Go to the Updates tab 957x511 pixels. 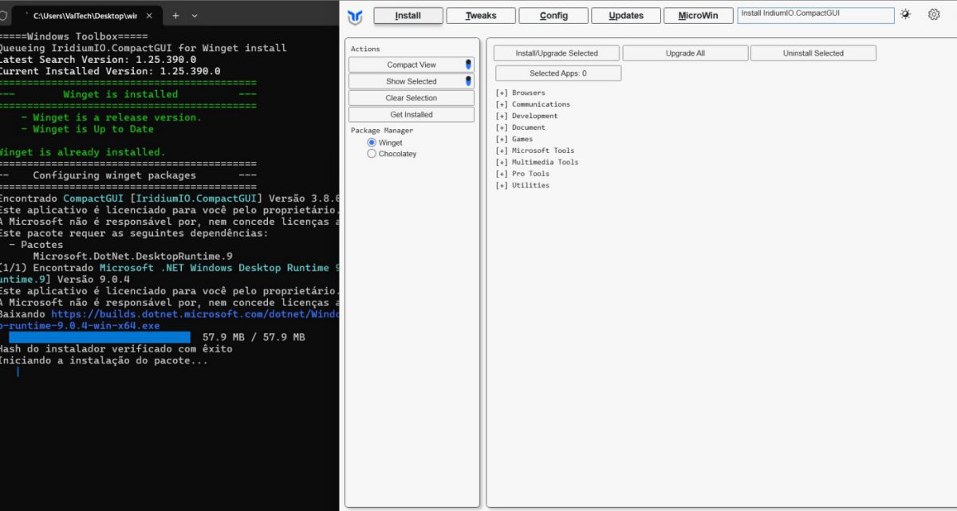[626, 15]
